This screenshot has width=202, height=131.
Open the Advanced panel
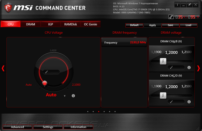pos(17,127)
